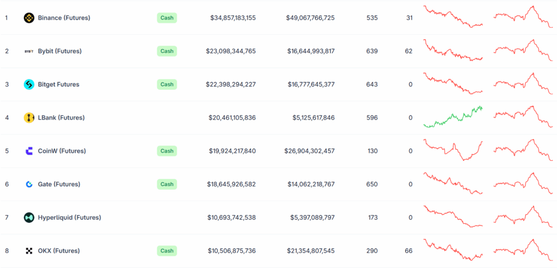
Task: Click Binance open interest value $34,857,183,155
Action: [233, 18]
